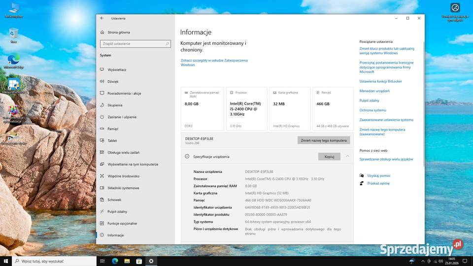Open the Windows Start menu

(x=6, y=261)
